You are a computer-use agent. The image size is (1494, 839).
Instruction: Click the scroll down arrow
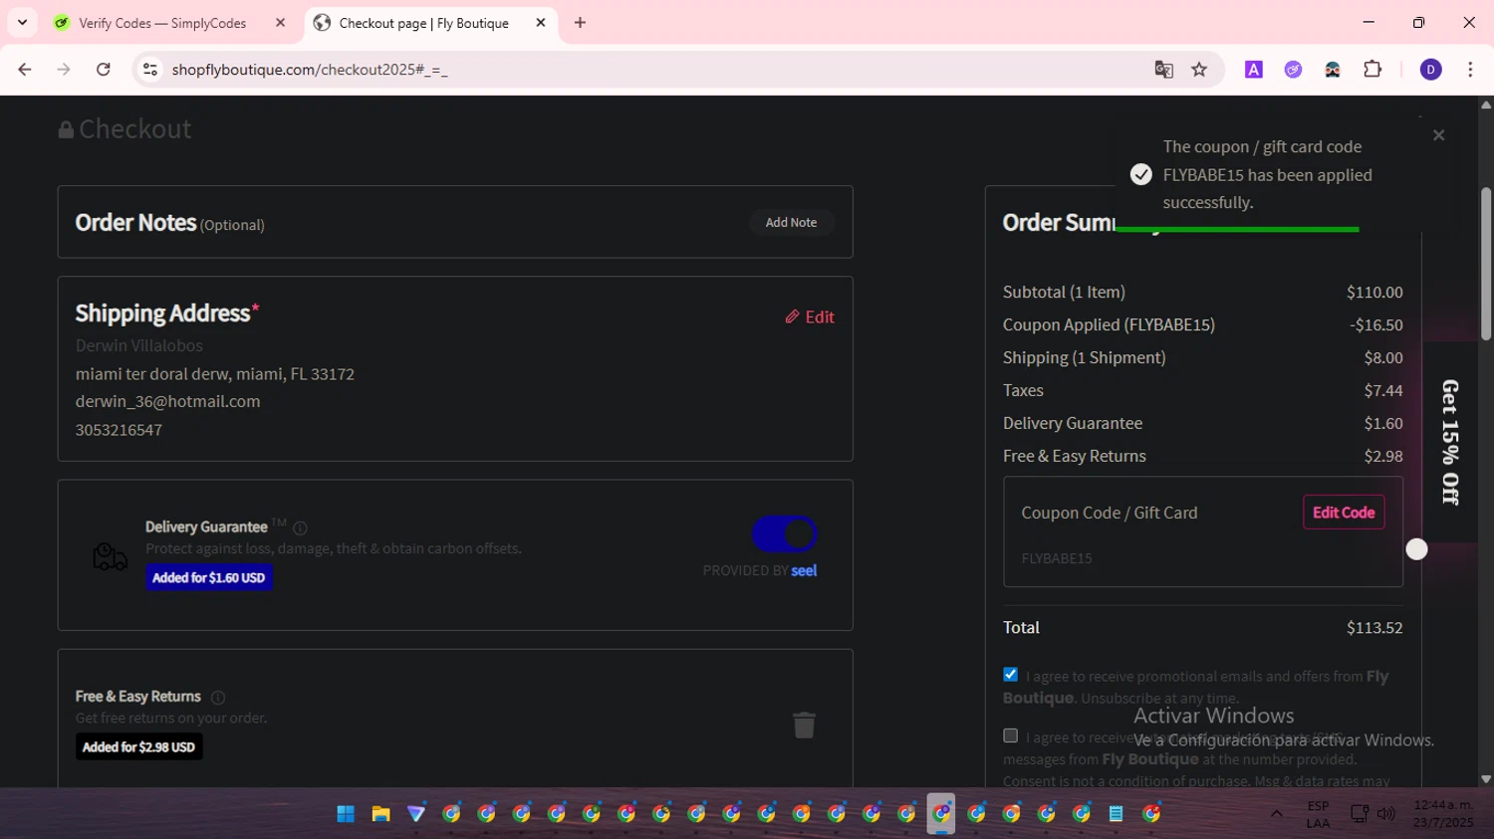1486,779
